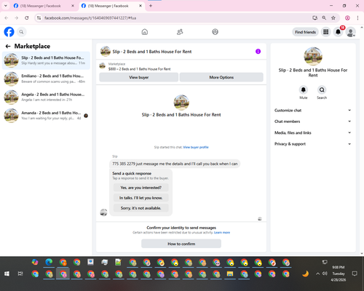Search in conversation with the magnifier icon
The image size is (364, 291).
[x=322, y=90]
